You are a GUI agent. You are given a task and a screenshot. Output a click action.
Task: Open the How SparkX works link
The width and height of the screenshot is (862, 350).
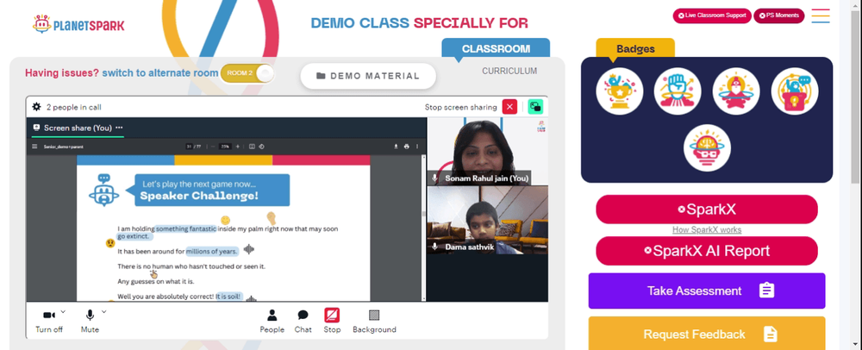coord(707,229)
